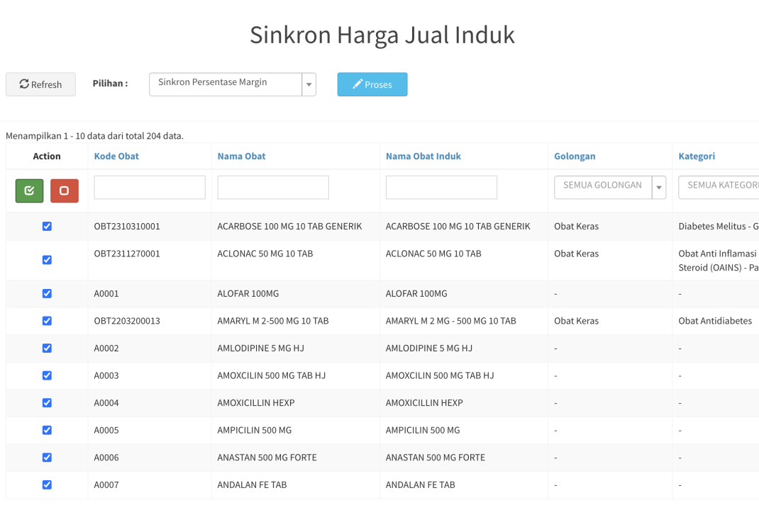Focus the Nama Obat filter text box
This screenshot has width=759, height=510.
tap(273, 187)
